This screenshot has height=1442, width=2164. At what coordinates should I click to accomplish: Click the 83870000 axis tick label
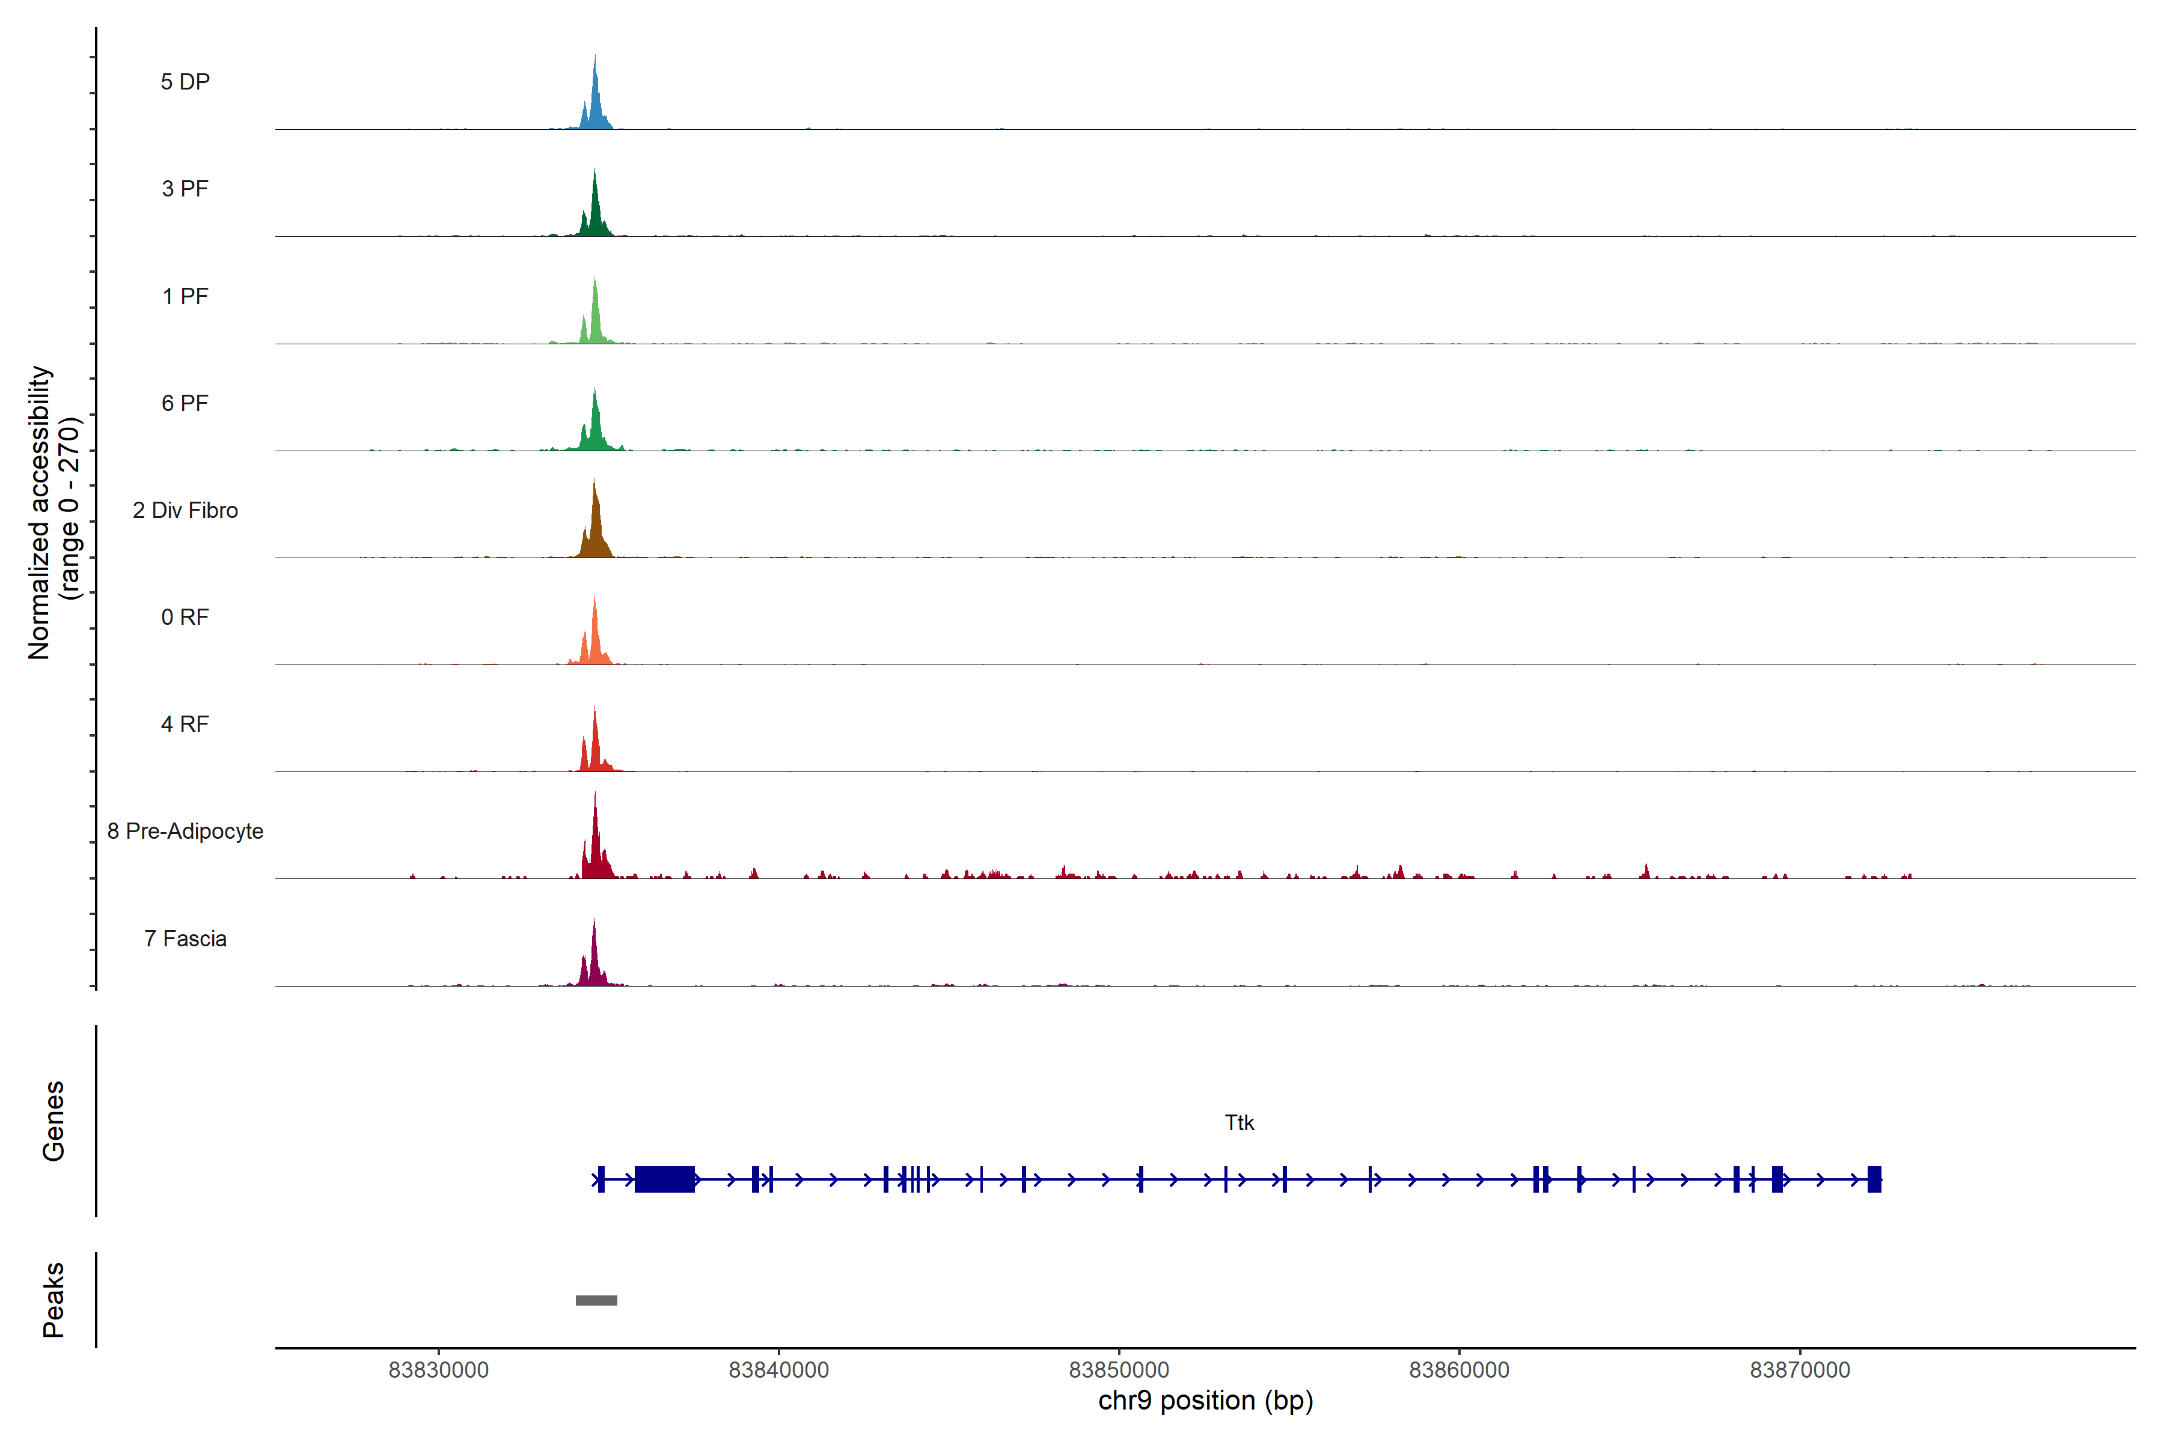[x=1800, y=1369]
